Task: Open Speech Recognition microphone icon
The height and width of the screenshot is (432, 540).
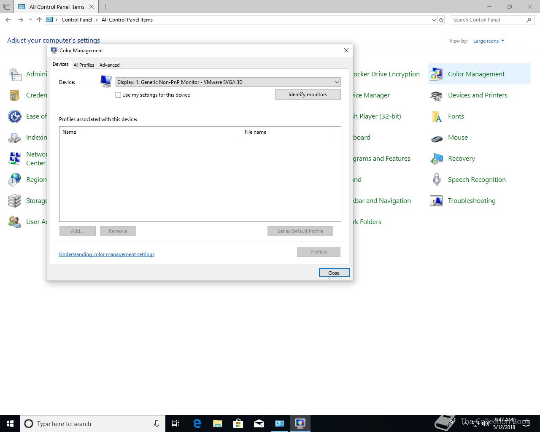Action: tap(436, 180)
